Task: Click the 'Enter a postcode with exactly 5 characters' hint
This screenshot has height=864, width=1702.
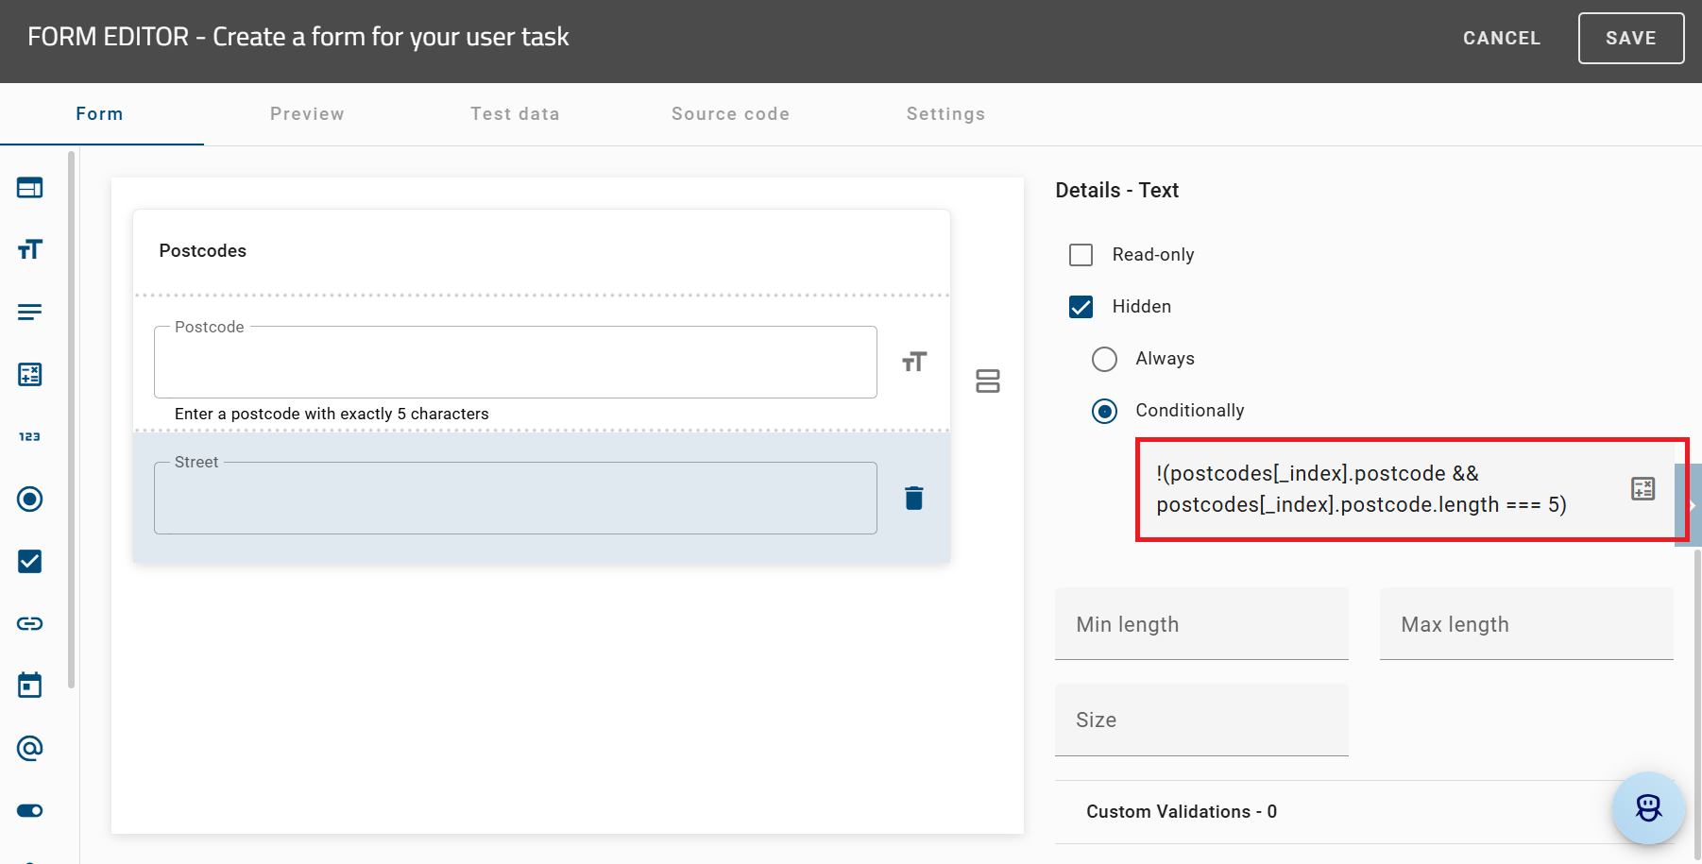Action: click(x=332, y=414)
